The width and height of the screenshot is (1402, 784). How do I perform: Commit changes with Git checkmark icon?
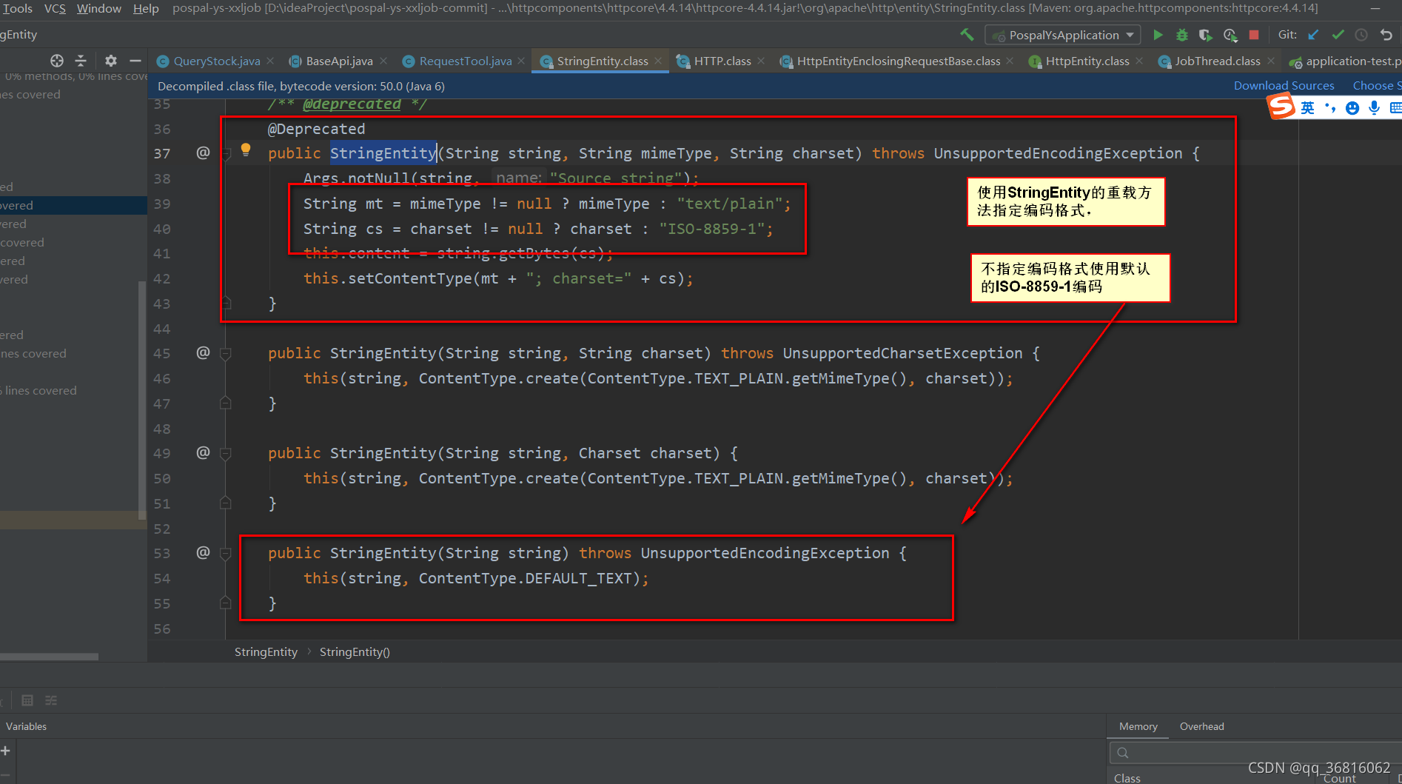point(1338,35)
